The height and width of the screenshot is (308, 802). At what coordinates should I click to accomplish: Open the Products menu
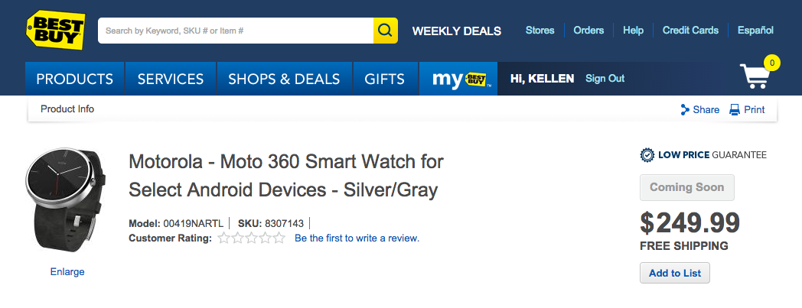pos(75,79)
